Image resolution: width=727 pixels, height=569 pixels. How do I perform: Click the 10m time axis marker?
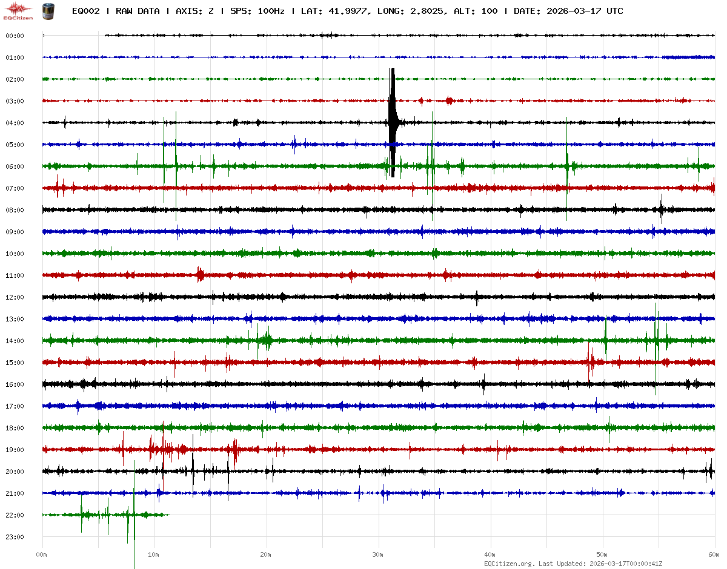tap(154, 554)
